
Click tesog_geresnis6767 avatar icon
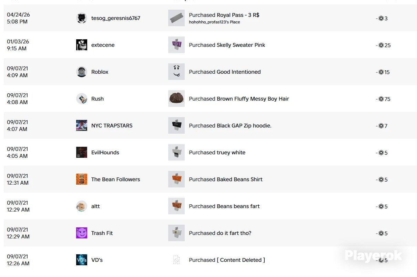[x=82, y=18]
